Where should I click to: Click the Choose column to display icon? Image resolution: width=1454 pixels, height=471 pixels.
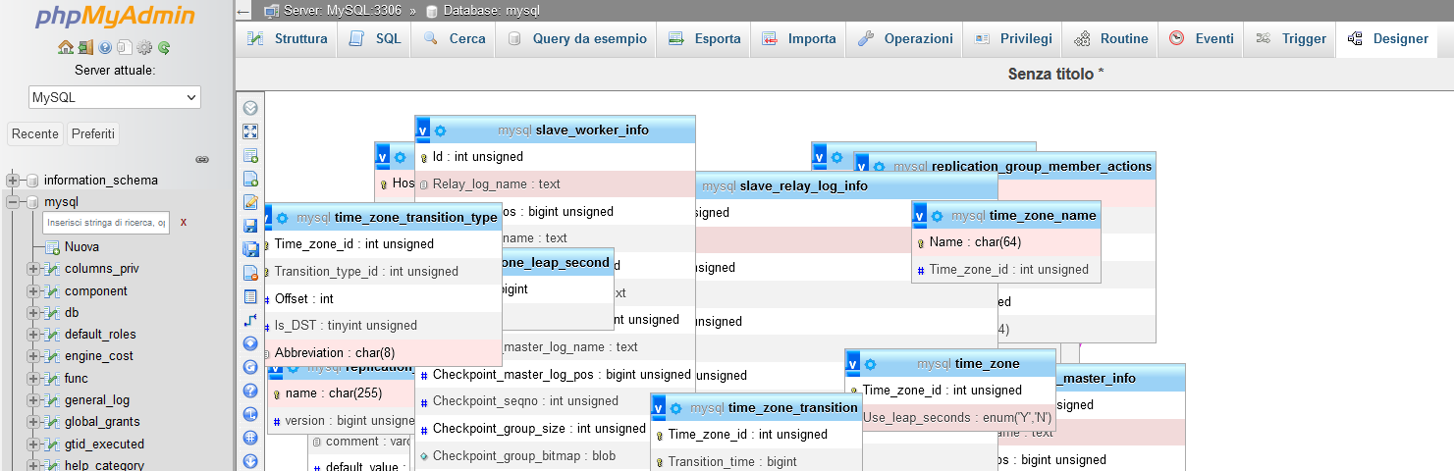[250, 343]
